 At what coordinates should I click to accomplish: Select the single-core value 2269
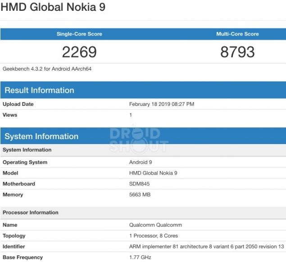point(79,52)
